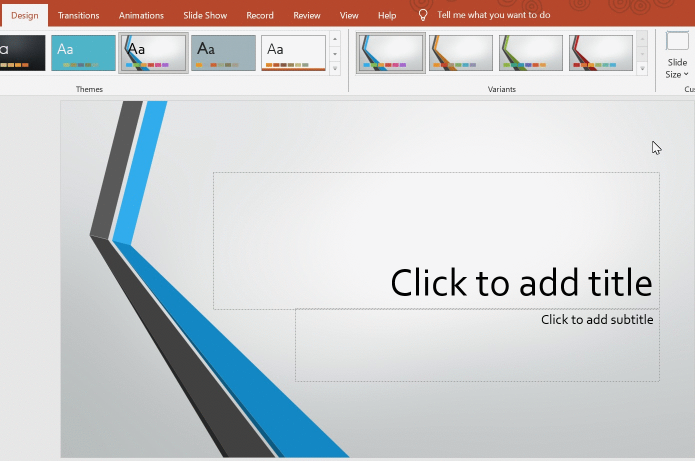Click the Slide Size page icon

click(677, 41)
